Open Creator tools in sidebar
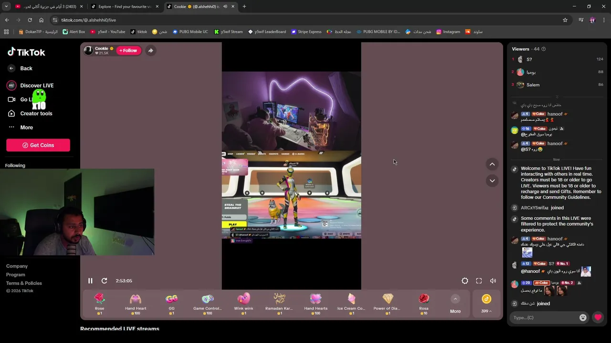Viewport: 611px width, 343px height. (x=30, y=113)
